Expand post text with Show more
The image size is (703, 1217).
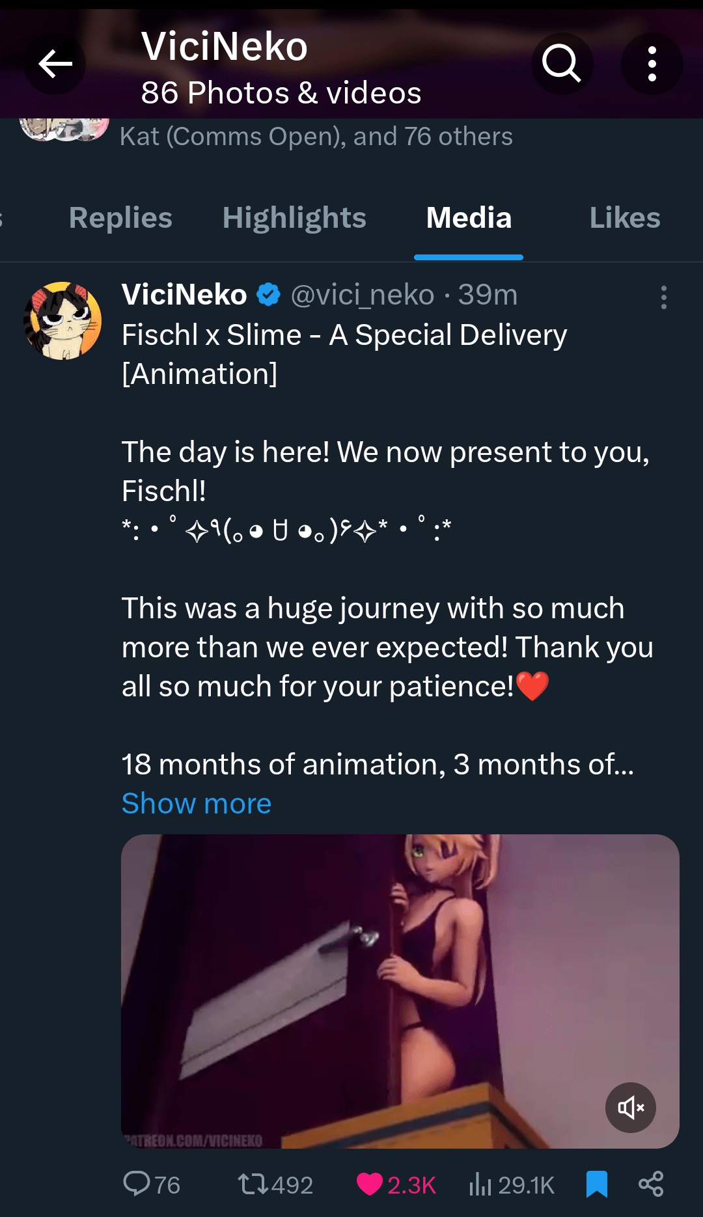click(x=196, y=803)
